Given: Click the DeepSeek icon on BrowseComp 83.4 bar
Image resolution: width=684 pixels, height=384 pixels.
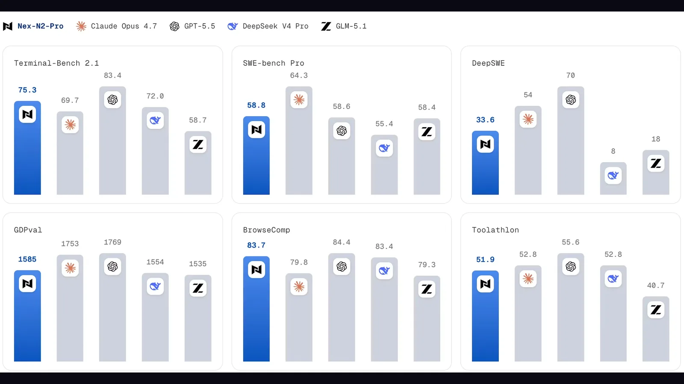Looking at the screenshot, I should [x=384, y=271].
